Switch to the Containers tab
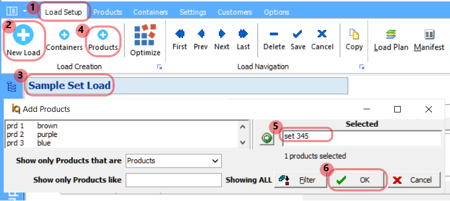Screen dimensions: 450x201 151,12
